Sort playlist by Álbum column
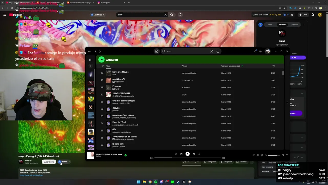This screenshot has height=185, width=328. click(x=184, y=66)
